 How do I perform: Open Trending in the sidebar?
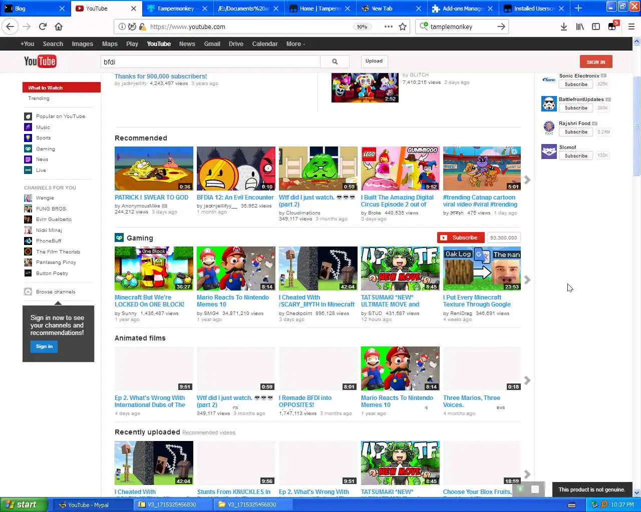[x=39, y=98]
